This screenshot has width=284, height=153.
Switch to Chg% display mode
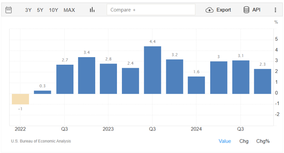click(263, 141)
